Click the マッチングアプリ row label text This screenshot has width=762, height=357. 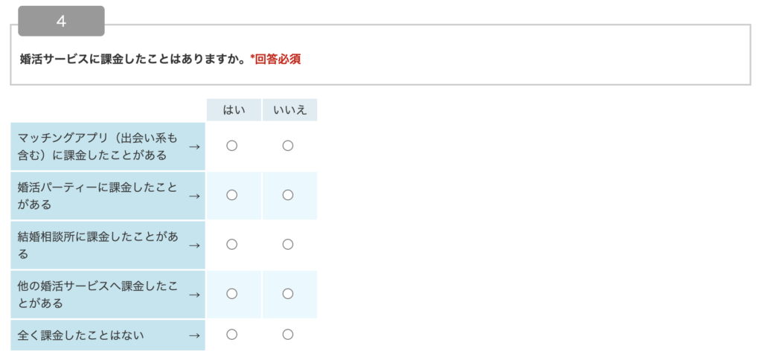pos(97,147)
